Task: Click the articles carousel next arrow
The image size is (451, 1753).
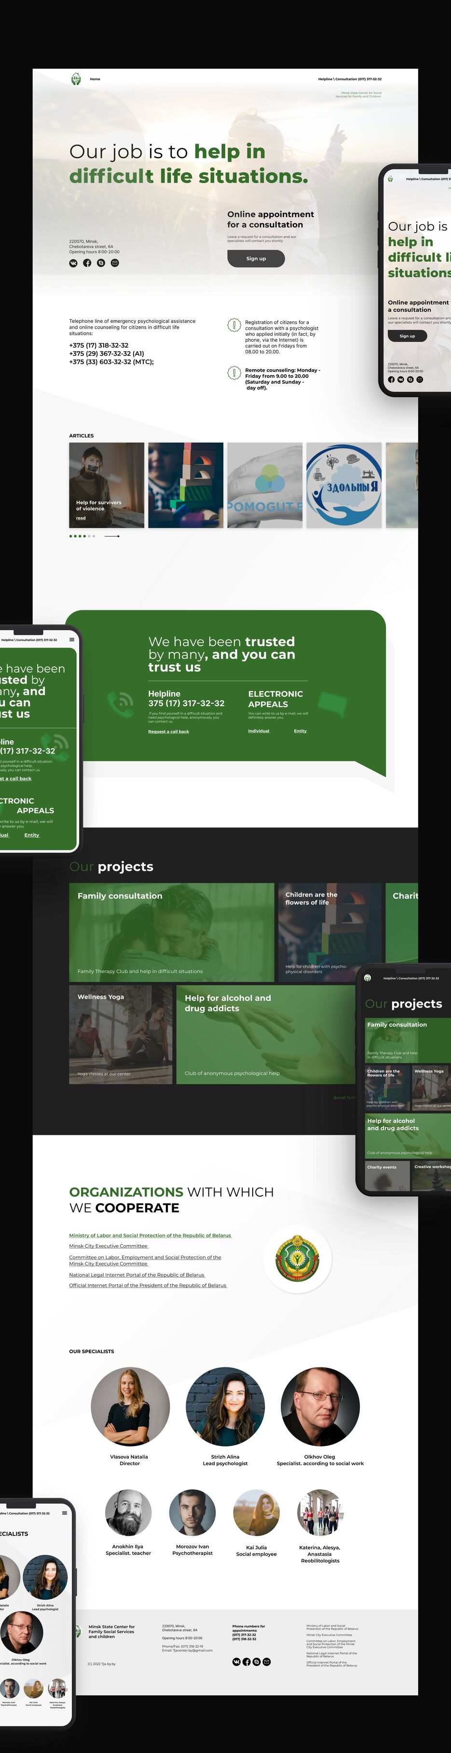Action: pos(112,536)
